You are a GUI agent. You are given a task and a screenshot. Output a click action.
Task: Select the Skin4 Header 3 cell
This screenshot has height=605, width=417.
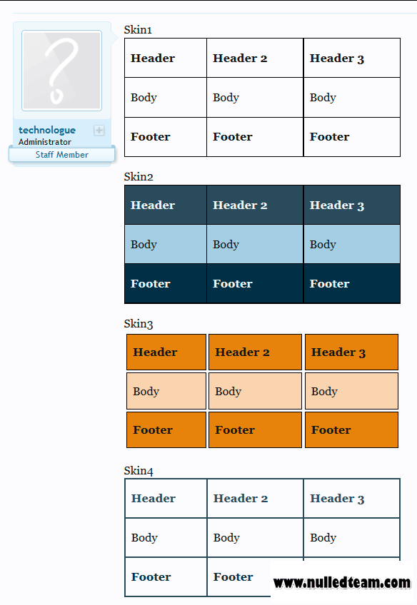352,499
